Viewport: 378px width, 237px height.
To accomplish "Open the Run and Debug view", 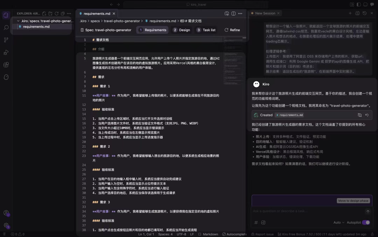I will (6, 53).
